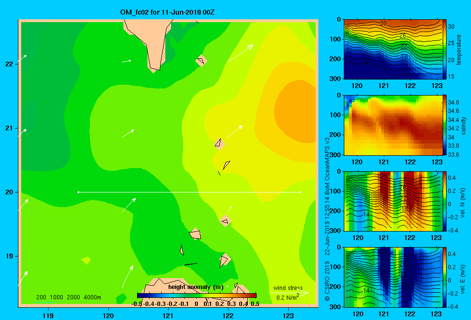Click longitude label 123 below main map

click(288, 315)
